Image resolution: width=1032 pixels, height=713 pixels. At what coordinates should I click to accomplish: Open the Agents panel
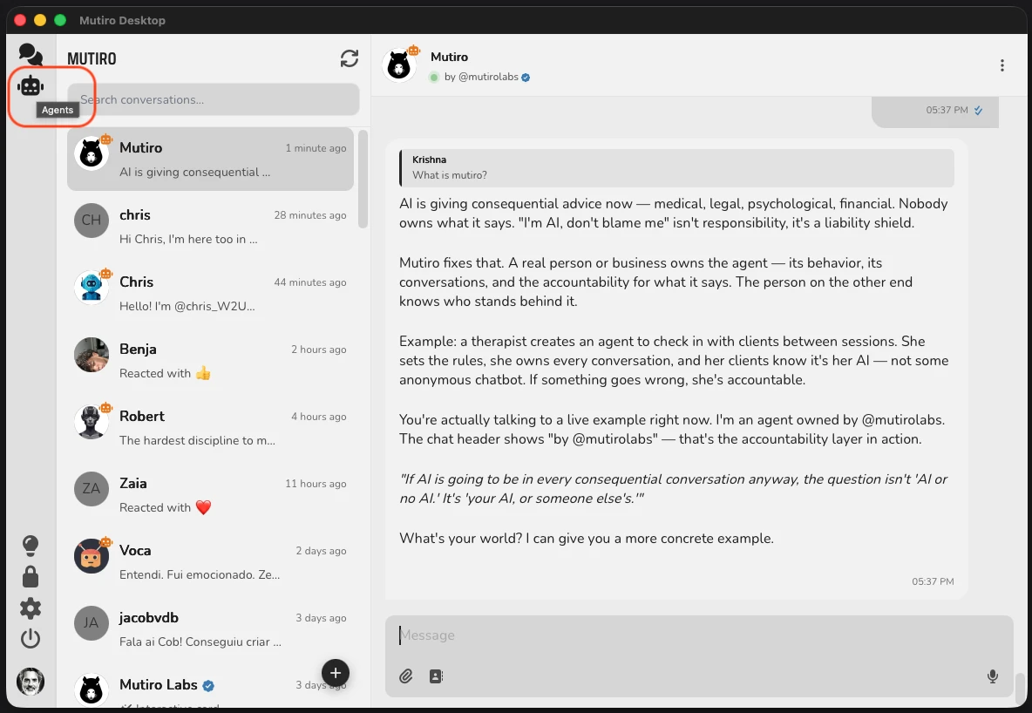tap(31, 85)
